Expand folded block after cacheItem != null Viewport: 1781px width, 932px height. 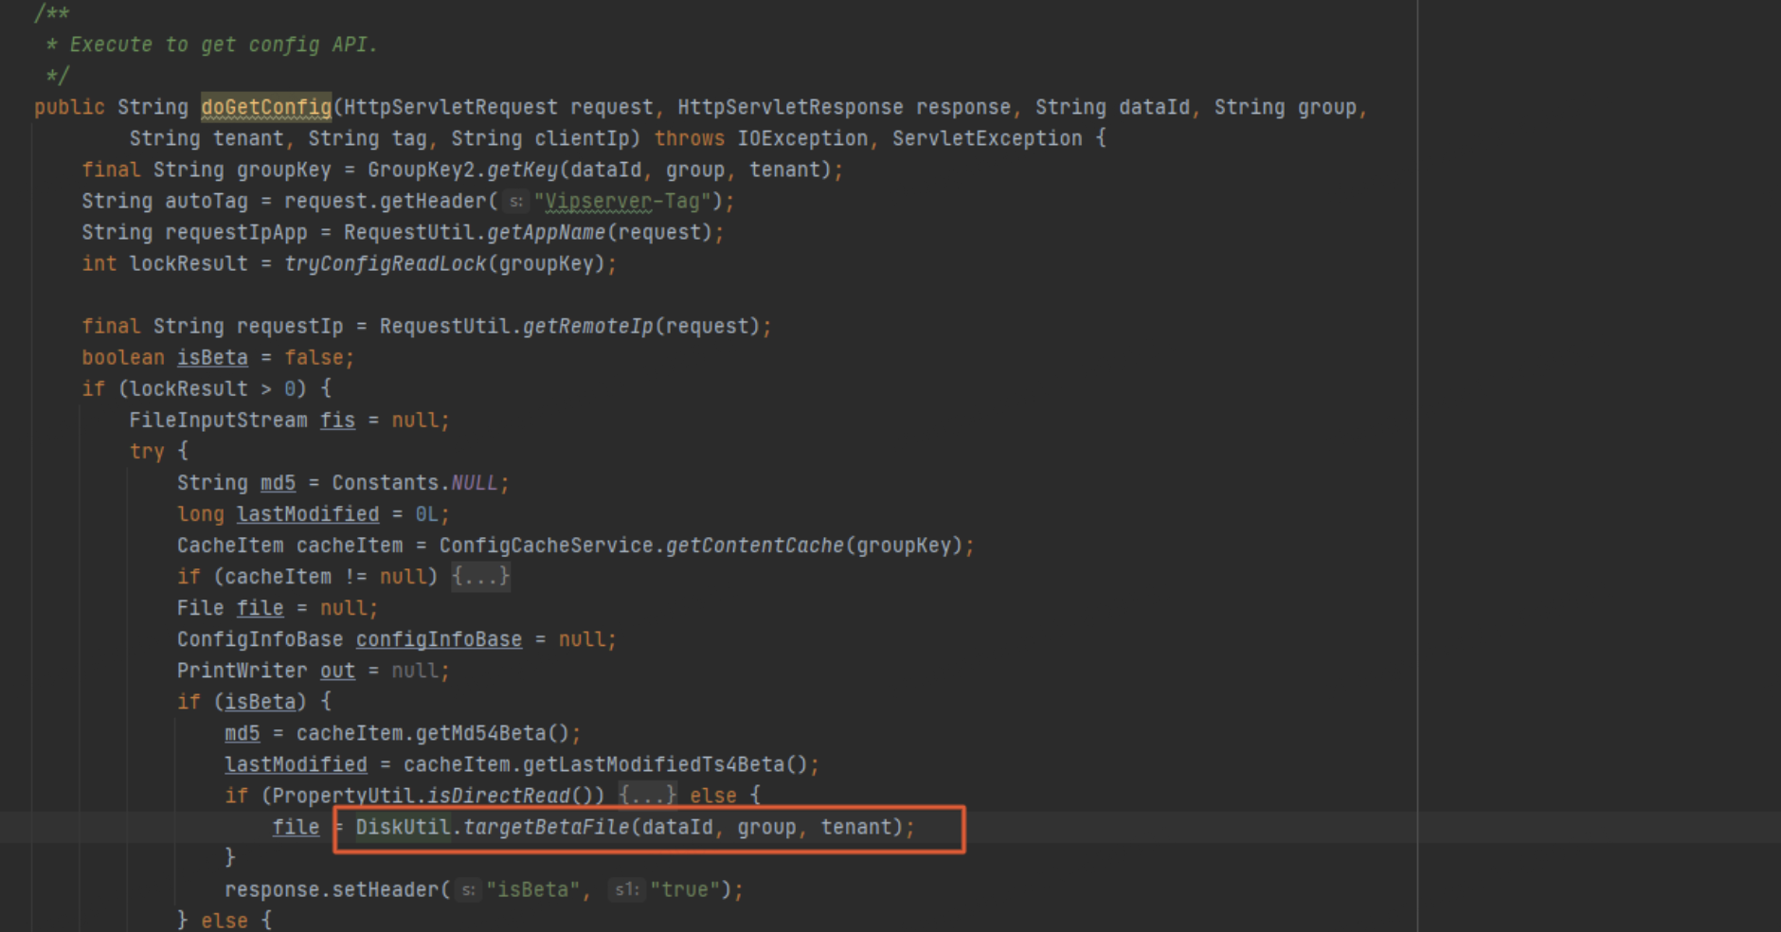pyautogui.click(x=481, y=576)
